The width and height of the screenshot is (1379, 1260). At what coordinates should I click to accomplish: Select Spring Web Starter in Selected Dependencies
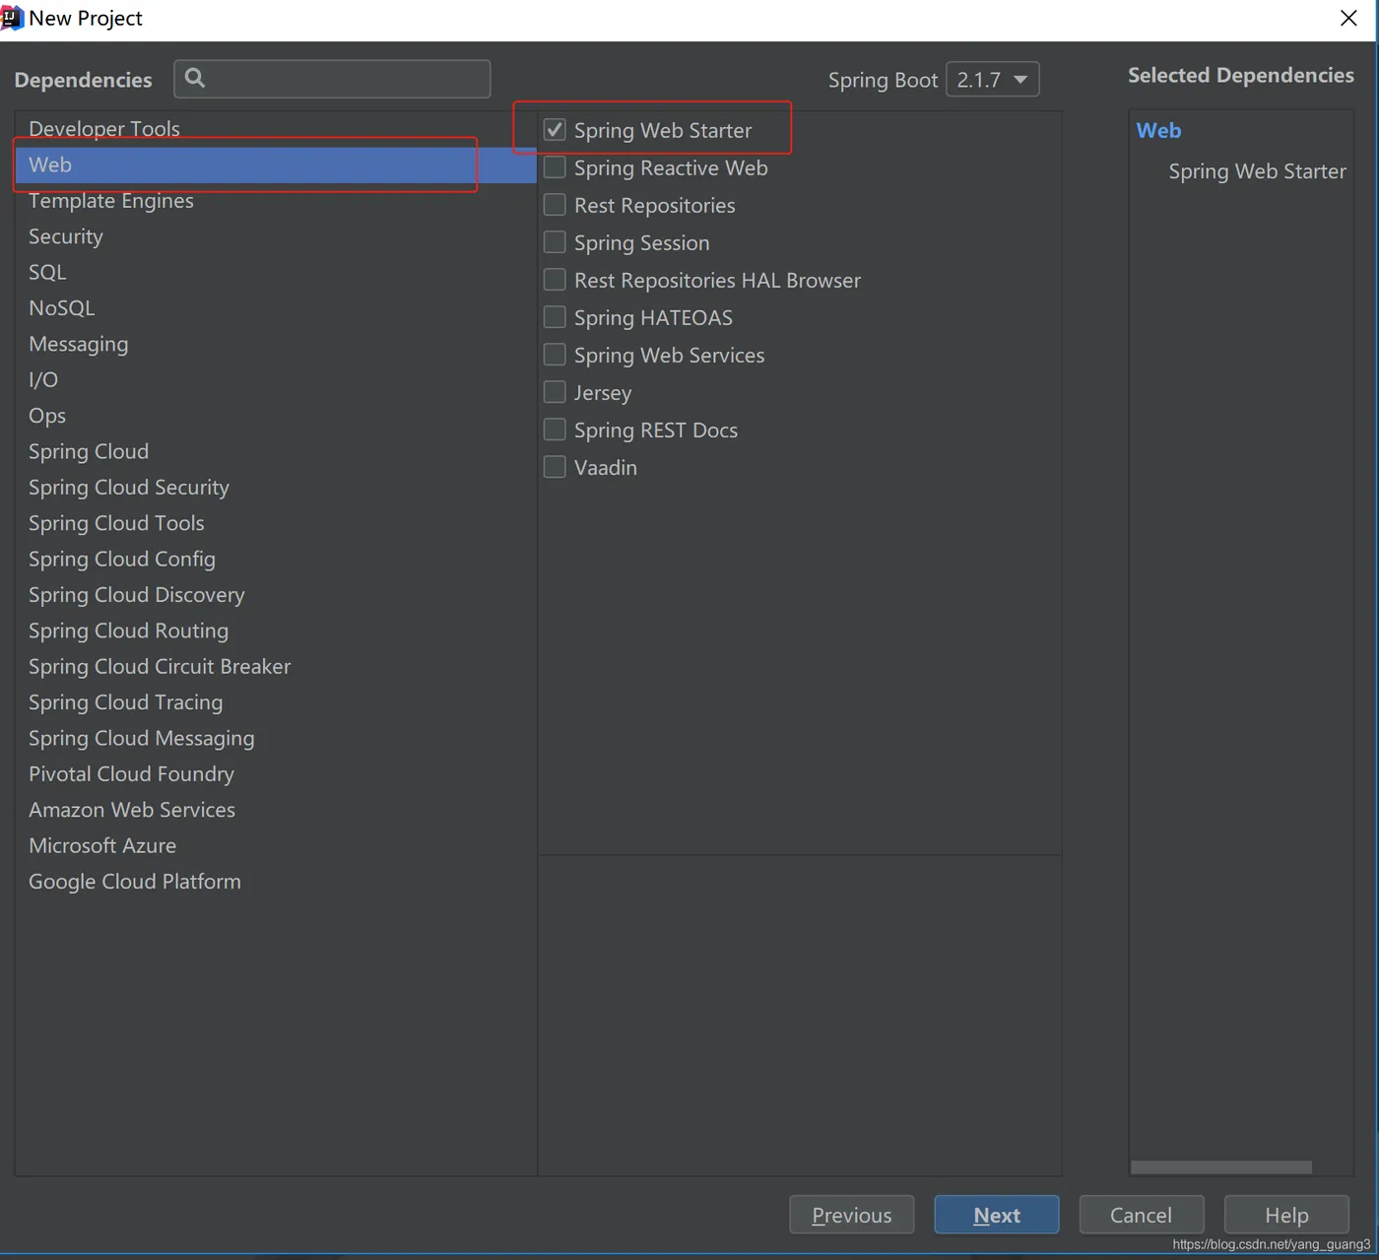pos(1257,171)
